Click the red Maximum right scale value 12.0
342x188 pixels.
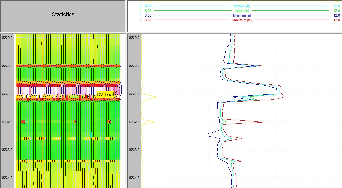coord(336,20)
